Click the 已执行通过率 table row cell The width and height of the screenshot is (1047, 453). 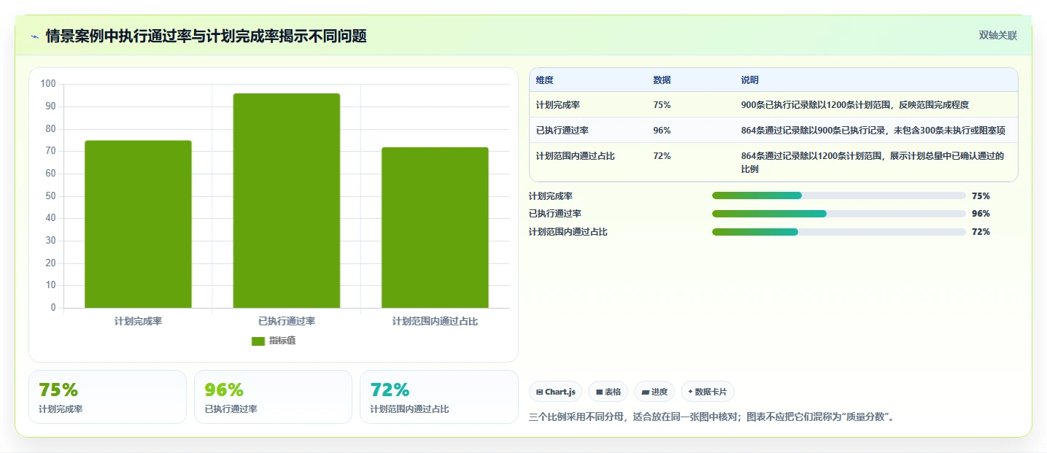tap(562, 131)
